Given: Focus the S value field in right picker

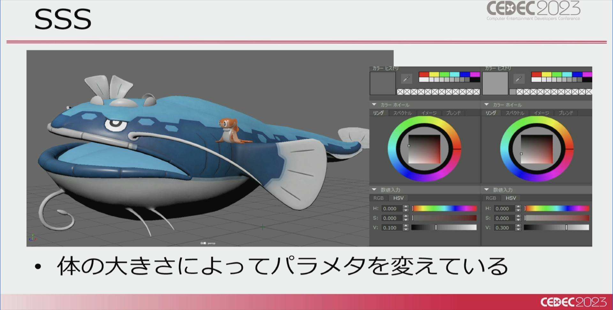Looking at the screenshot, I should (504, 218).
